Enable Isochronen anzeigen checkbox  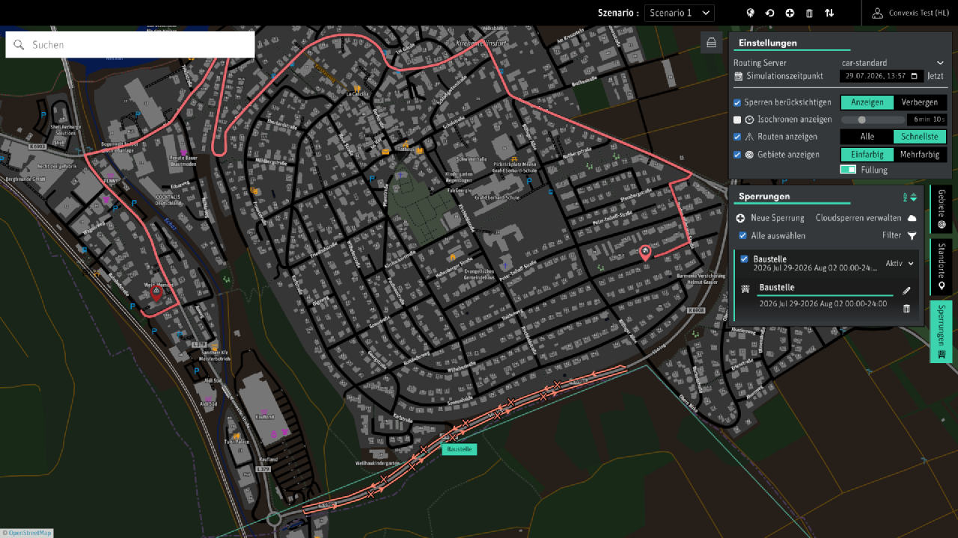click(737, 120)
